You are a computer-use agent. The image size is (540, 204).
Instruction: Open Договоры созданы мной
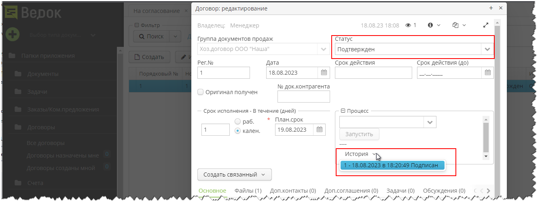coord(60,168)
